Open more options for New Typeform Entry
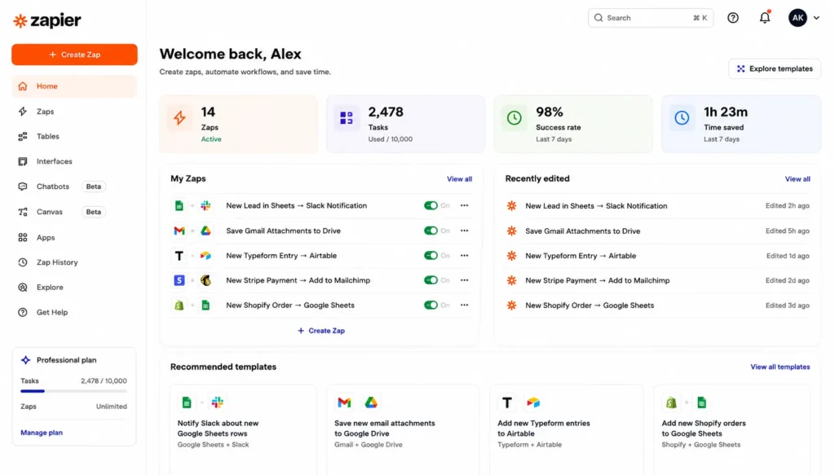 pyautogui.click(x=464, y=255)
